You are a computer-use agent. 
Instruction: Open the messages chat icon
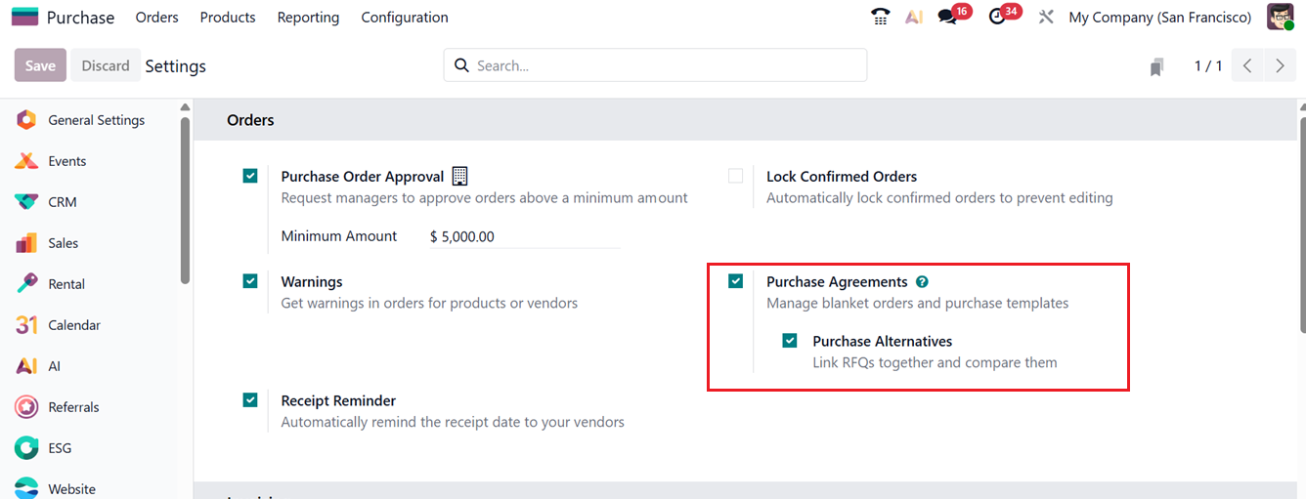(x=946, y=17)
